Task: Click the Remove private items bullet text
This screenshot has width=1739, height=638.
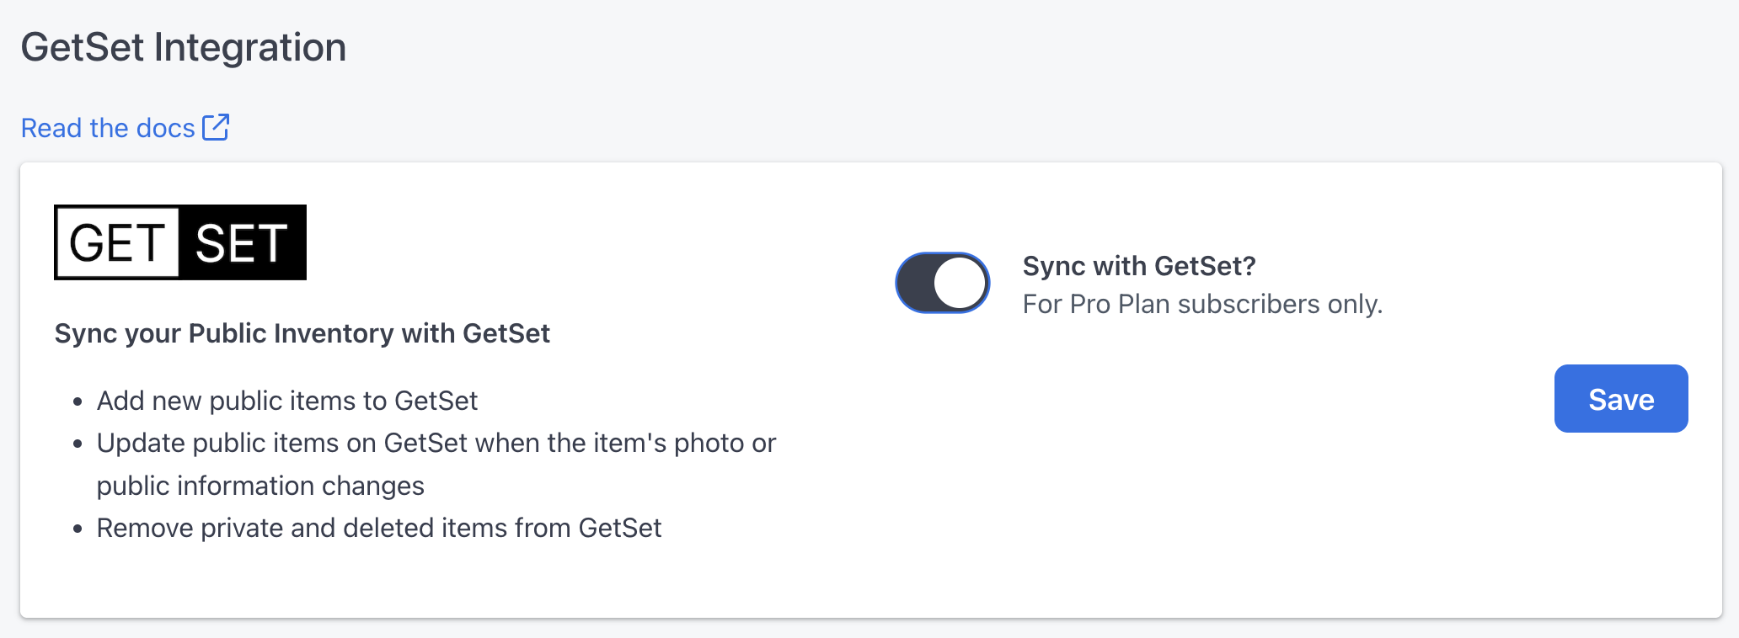Action: (379, 528)
